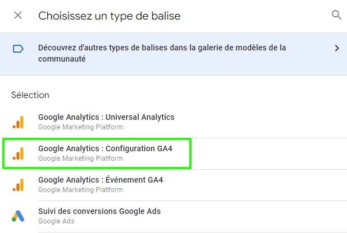Click the word 'communauté' in the gallery banner
The width and height of the screenshot is (347, 233).
click(62, 59)
